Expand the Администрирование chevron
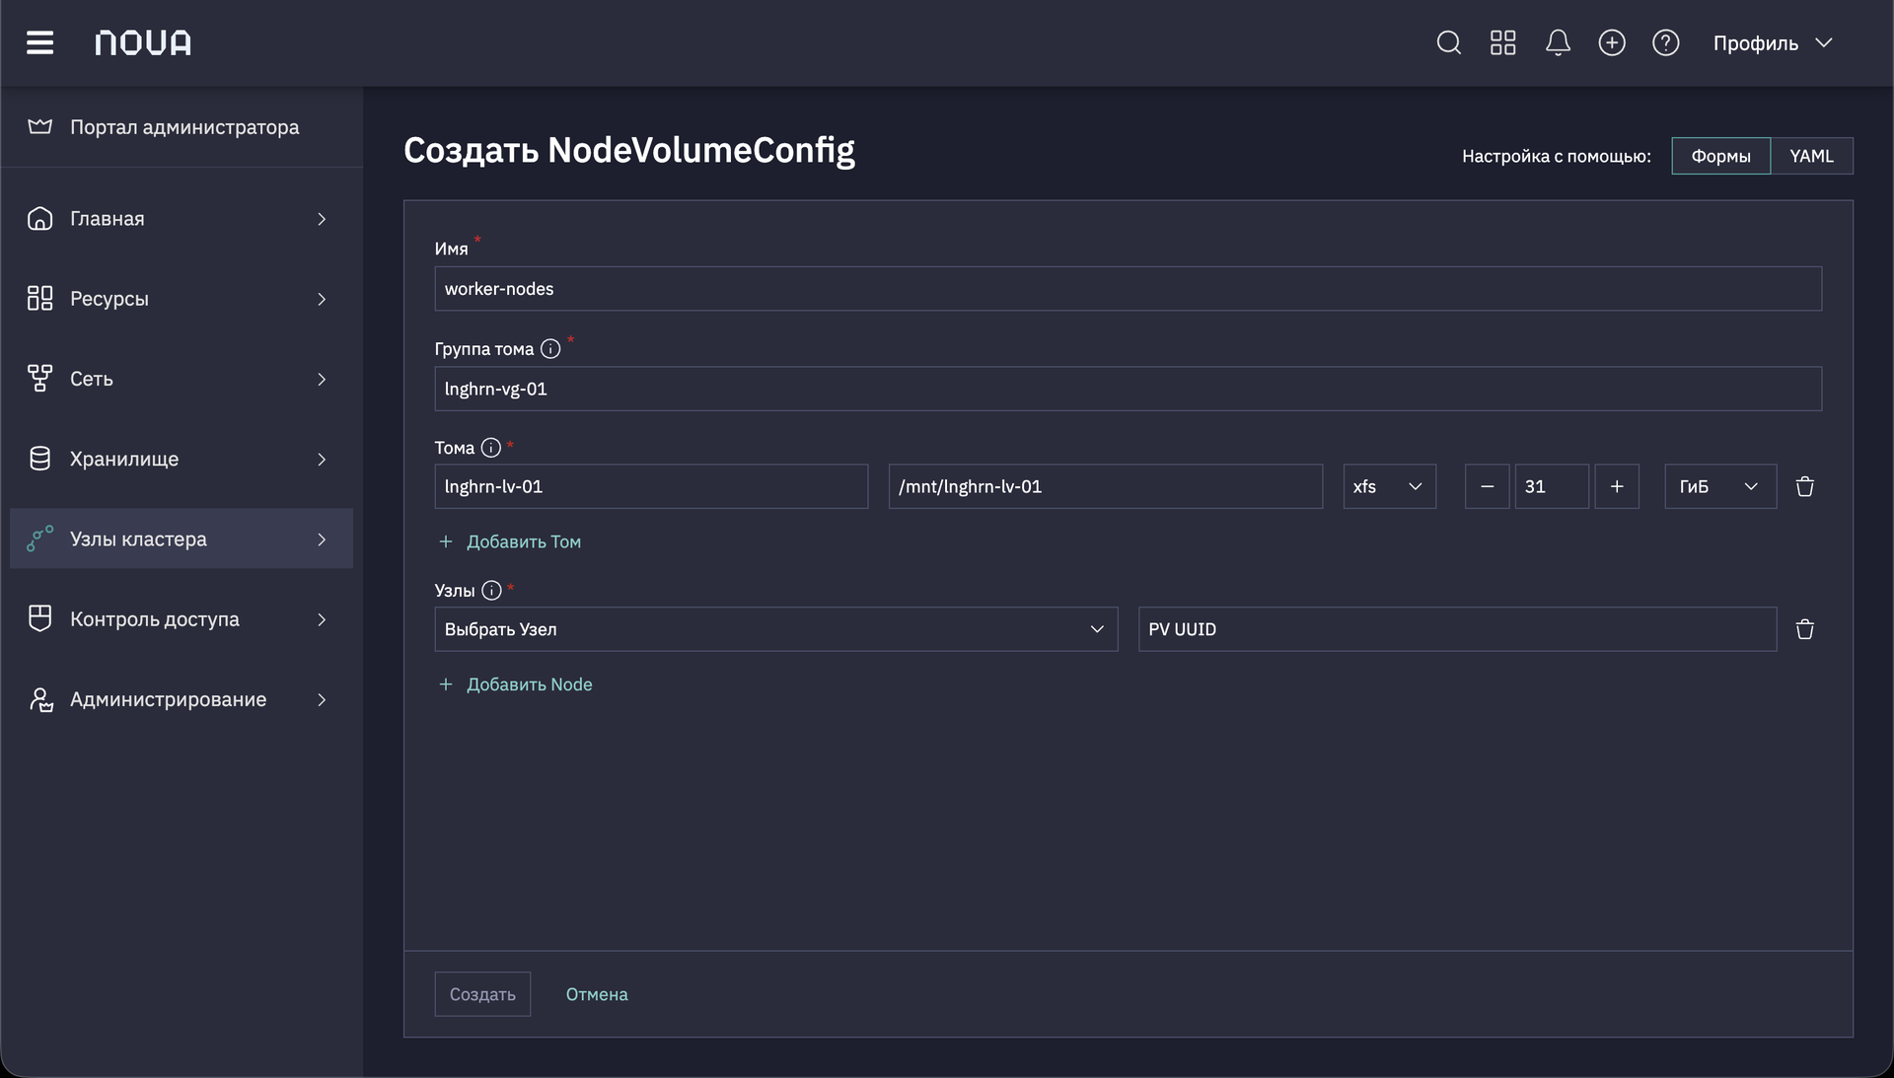 [x=322, y=699]
